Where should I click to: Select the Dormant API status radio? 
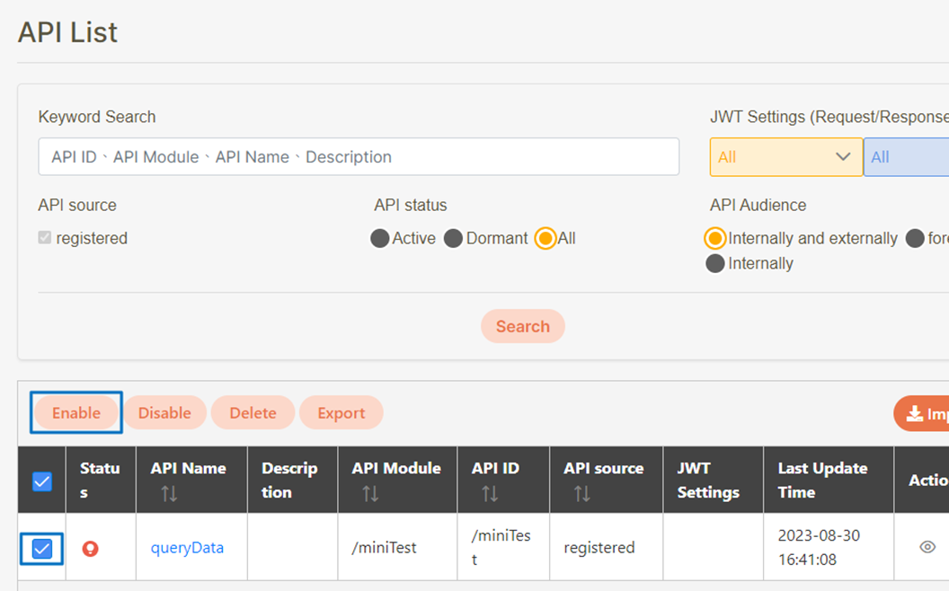(454, 239)
